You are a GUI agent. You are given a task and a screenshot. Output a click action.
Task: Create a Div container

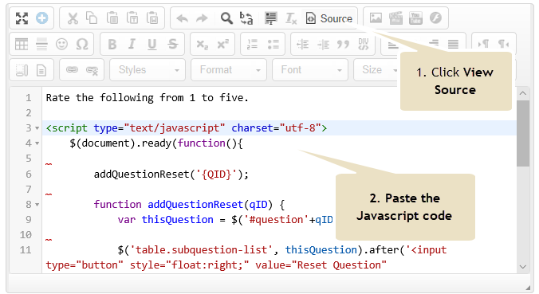[364, 44]
